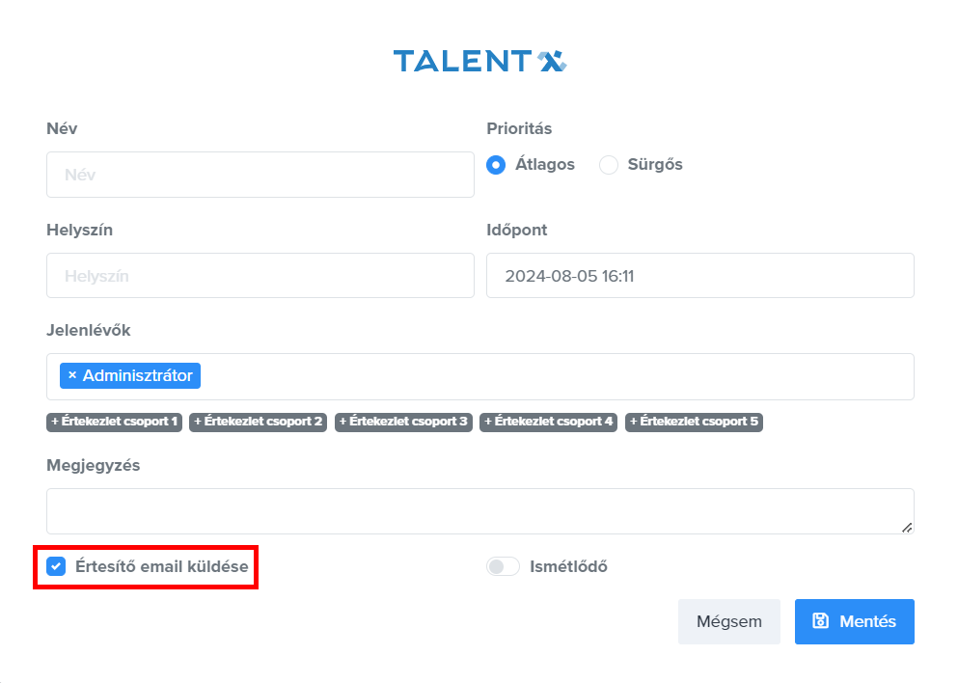
Task: Save the form with Mentés
Action: click(x=854, y=621)
